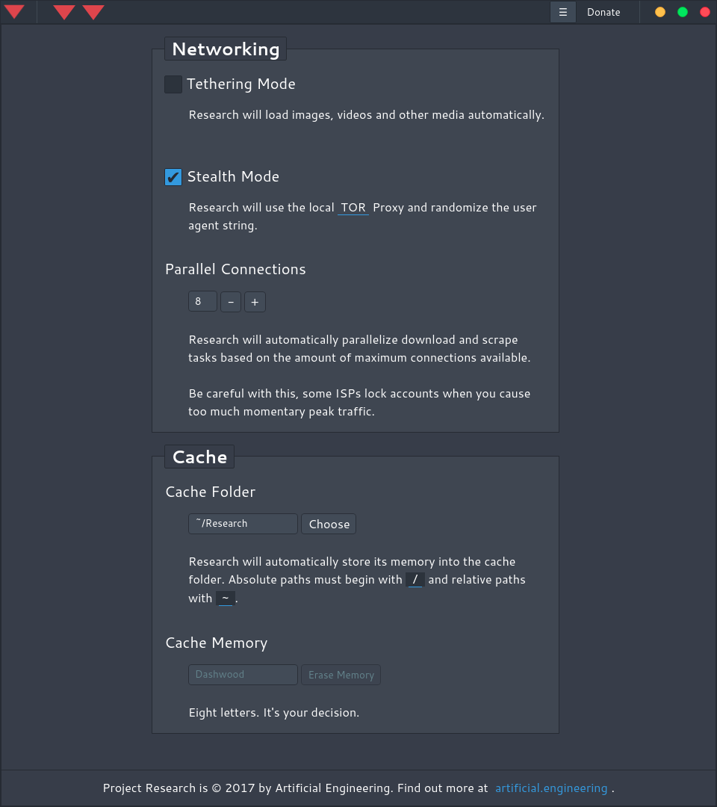
Task: Click the third red triangle beside Networking
Action: (x=93, y=12)
